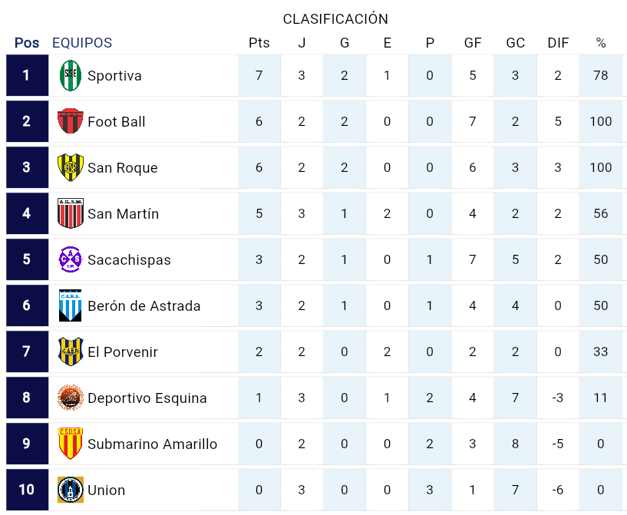This screenshot has height=515, width=627.
Task: Click the San Roque yellow-black crest
Action: coord(71,167)
